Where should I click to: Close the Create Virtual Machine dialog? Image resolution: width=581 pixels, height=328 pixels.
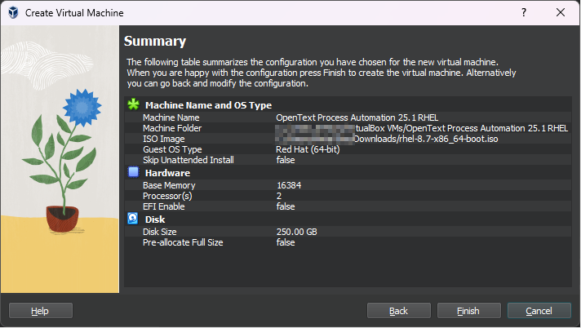tap(561, 13)
